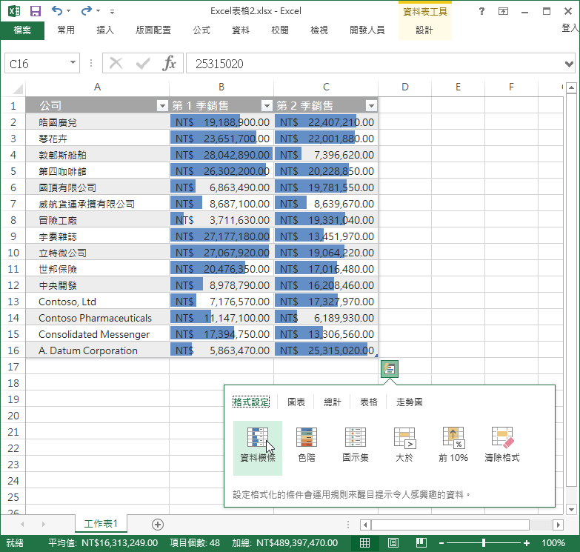Select the 格式設定 Quick Analysis tab
The image size is (580, 552).
[251, 402]
